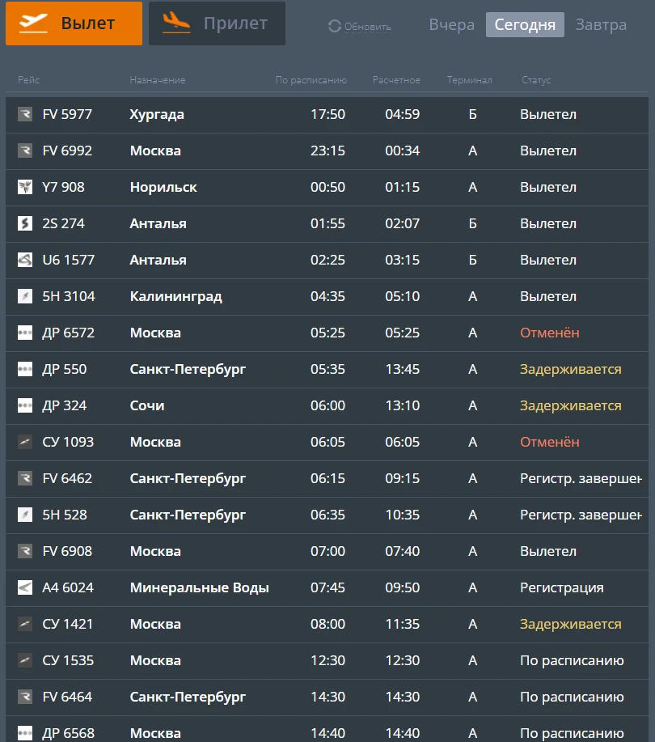
Task: Open the Вылет departures tab
Action: tap(74, 23)
